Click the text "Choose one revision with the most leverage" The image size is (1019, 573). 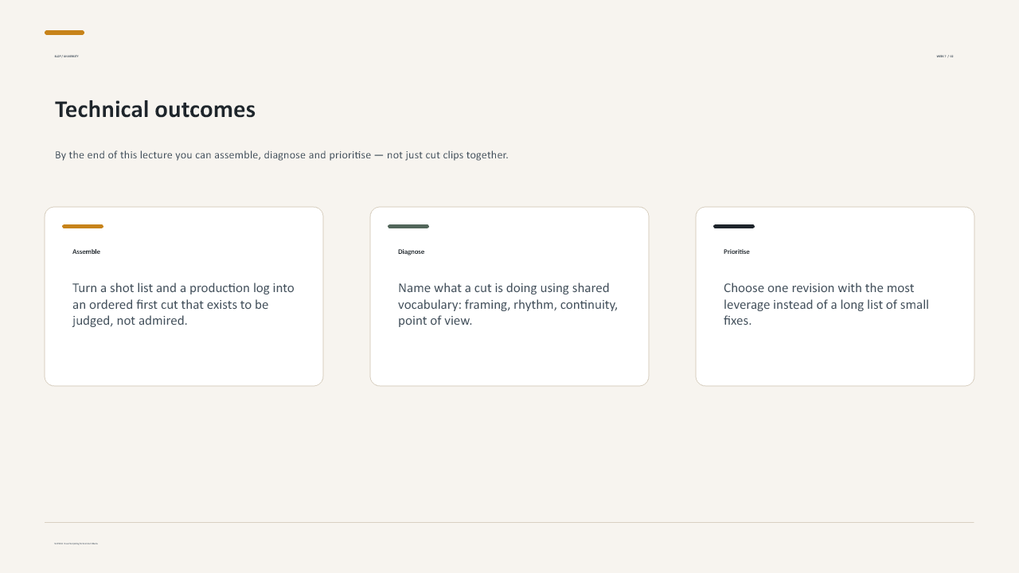[x=826, y=304]
